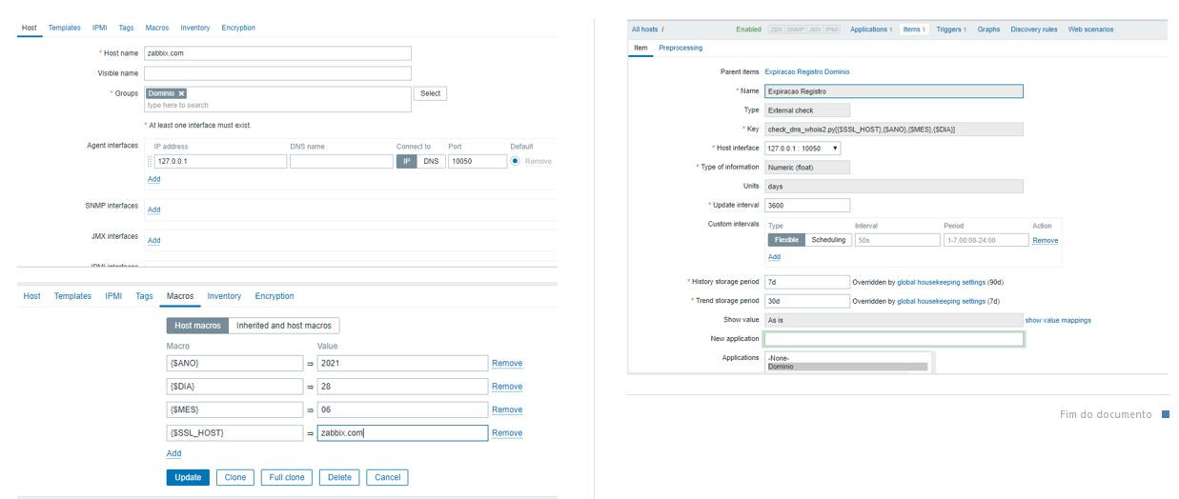Click the agent Port field 10050
The image size is (1179, 499).
pyautogui.click(x=478, y=162)
